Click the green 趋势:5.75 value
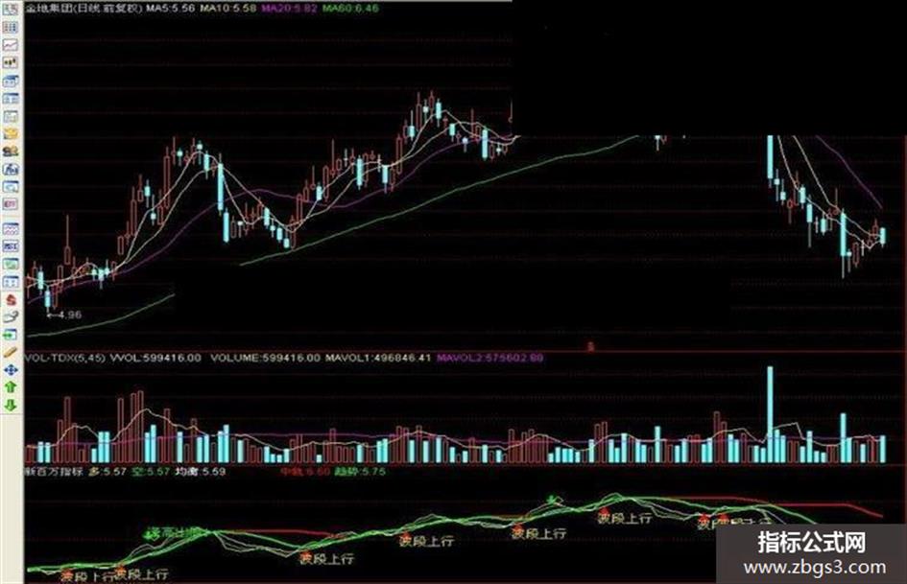Viewport: 907px width, 584px height. tap(360, 472)
